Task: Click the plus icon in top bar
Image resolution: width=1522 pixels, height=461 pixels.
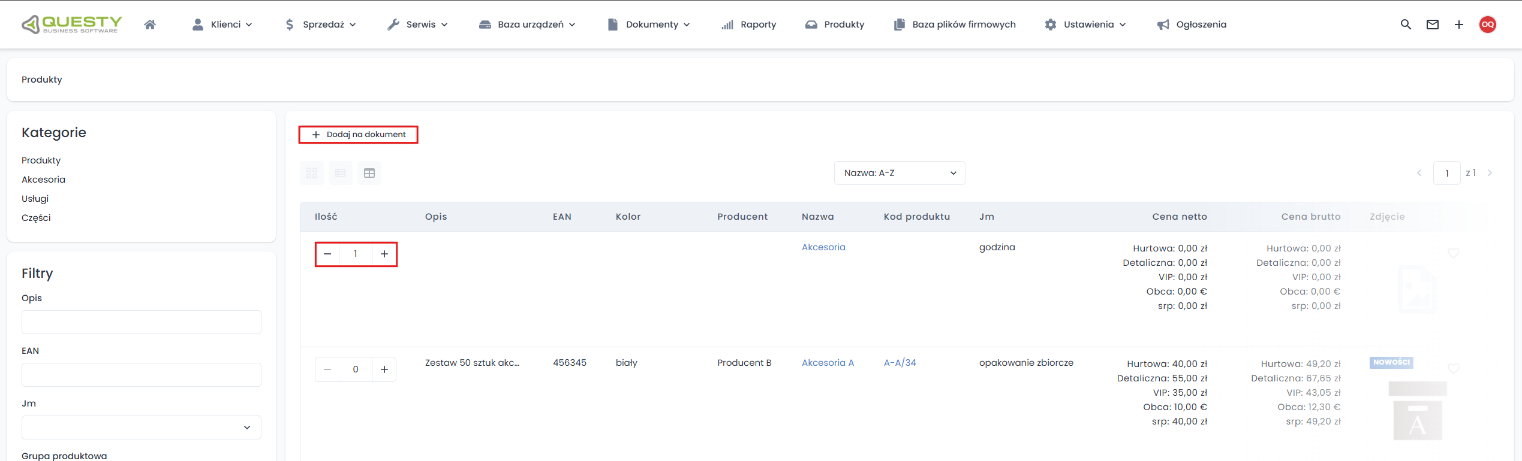Action: coord(1459,25)
